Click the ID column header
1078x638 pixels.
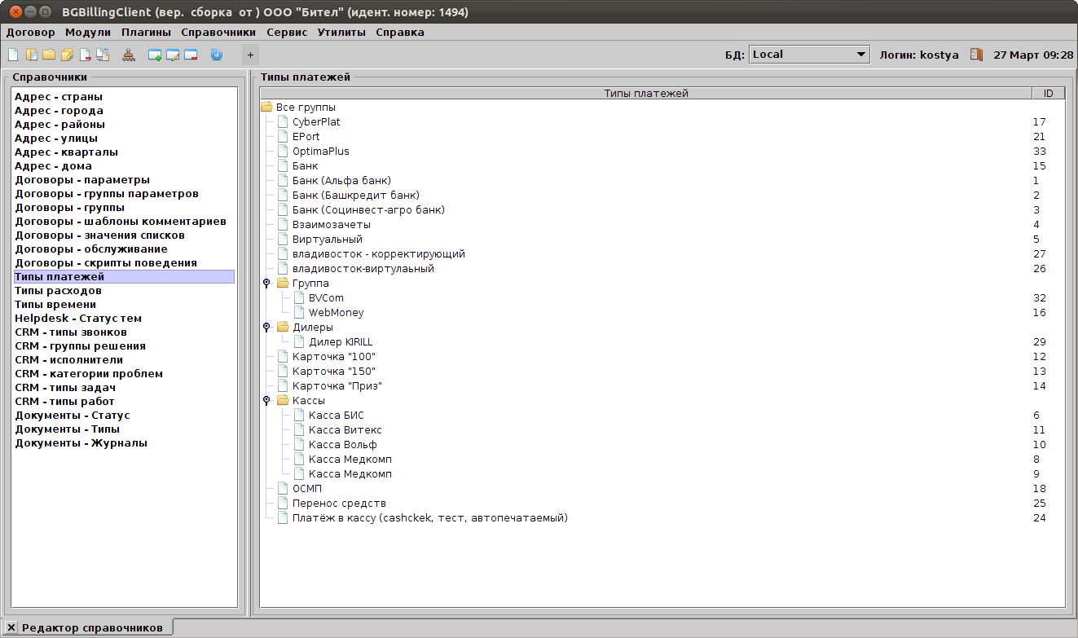(x=1048, y=94)
